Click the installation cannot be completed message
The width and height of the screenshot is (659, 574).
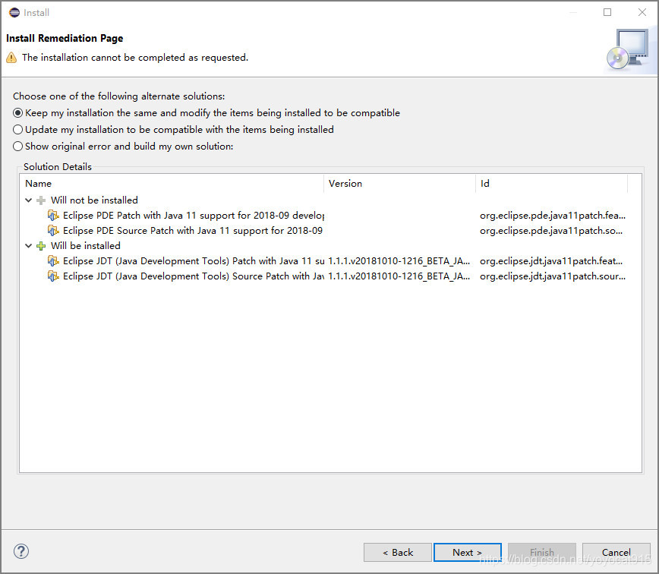coord(135,58)
